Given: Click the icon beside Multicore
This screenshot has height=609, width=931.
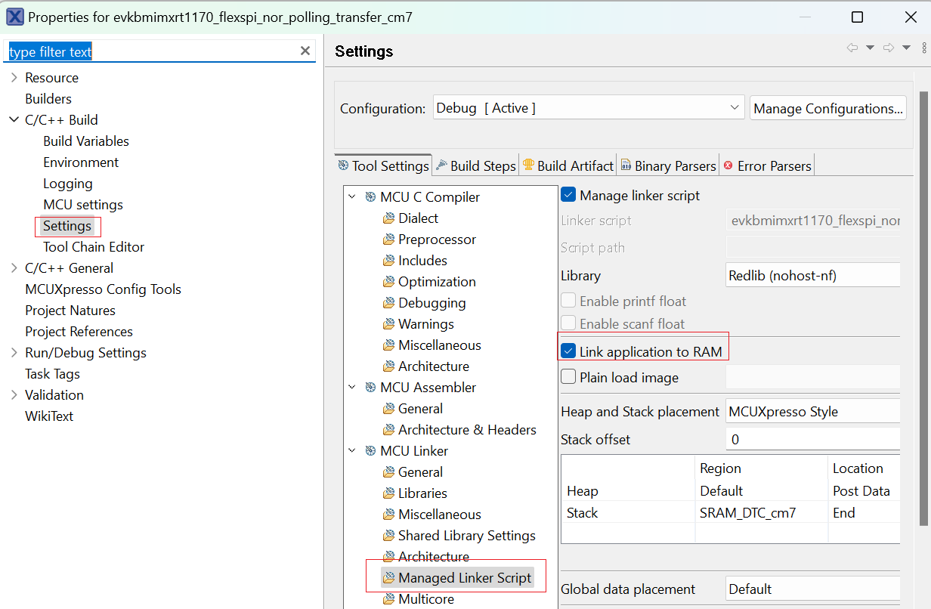Looking at the screenshot, I should (x=389, y=599).
